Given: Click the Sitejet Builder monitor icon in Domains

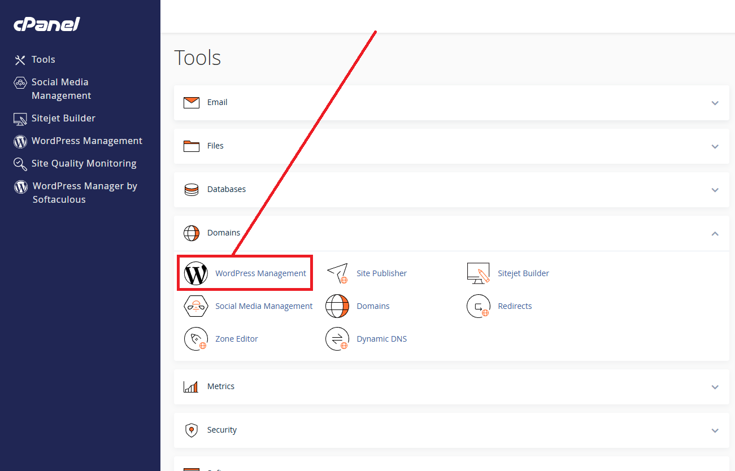Looking at the screenshot, I should point(479,273).
